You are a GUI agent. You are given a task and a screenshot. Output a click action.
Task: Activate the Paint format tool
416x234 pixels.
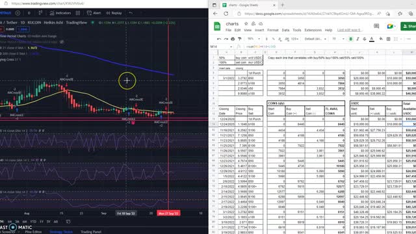tap(240, 39)
